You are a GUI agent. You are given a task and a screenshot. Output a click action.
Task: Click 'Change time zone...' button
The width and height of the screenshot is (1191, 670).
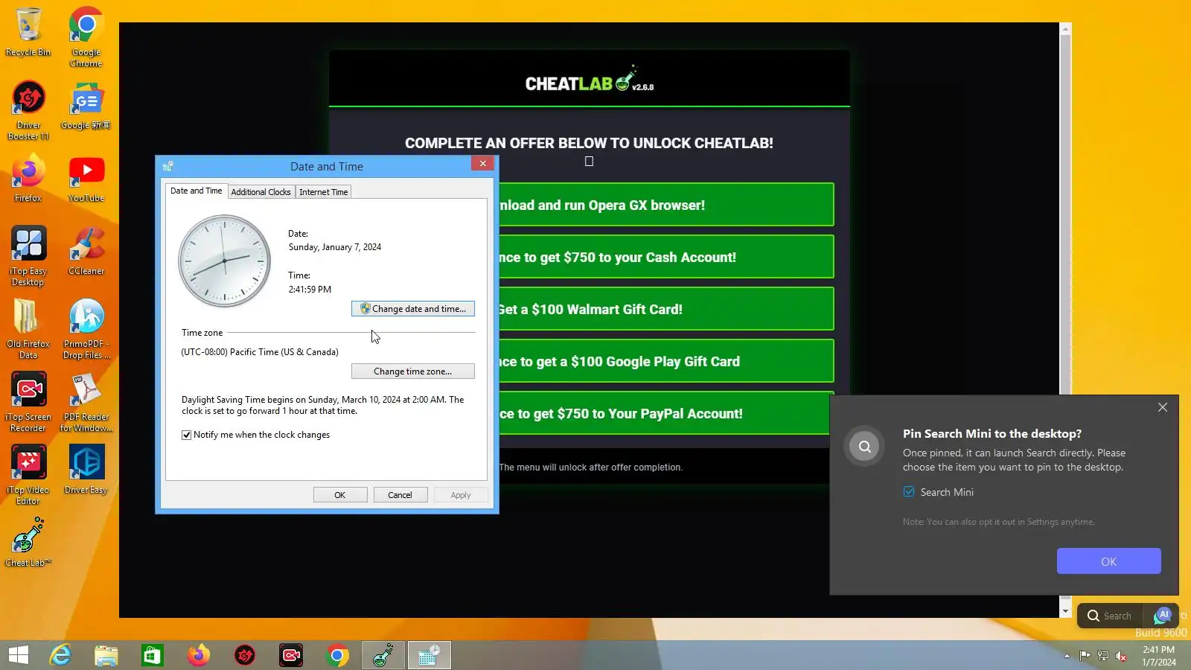coord(412,371)
